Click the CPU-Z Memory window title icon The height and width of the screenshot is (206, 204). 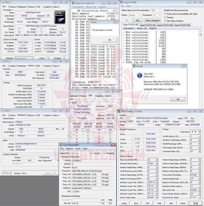pos(2,61)
